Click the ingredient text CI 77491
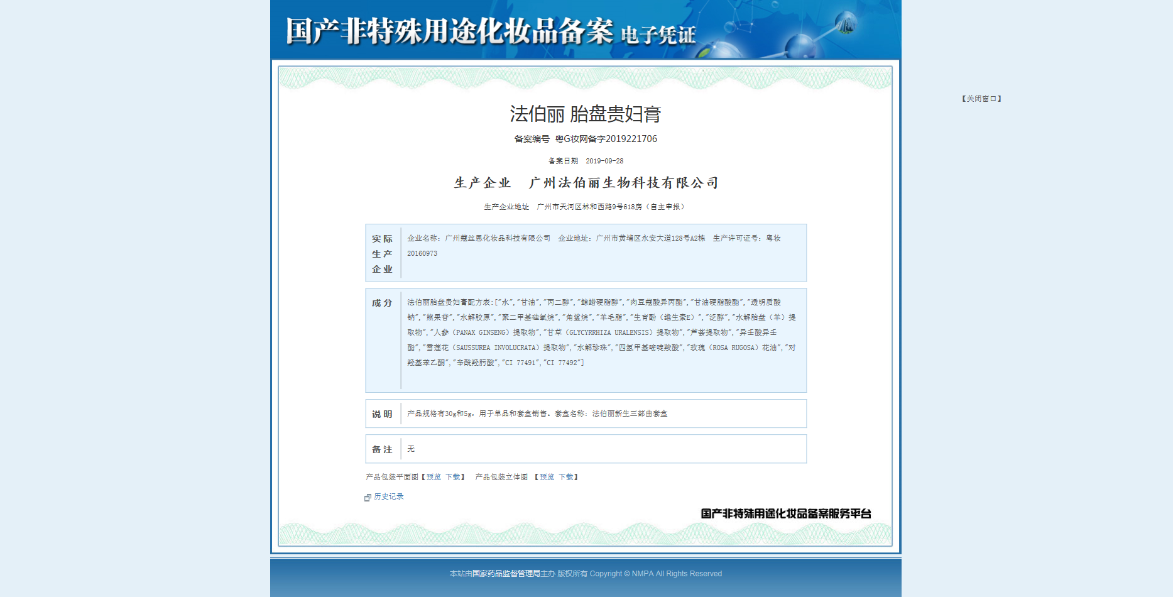 pos(521,363)
